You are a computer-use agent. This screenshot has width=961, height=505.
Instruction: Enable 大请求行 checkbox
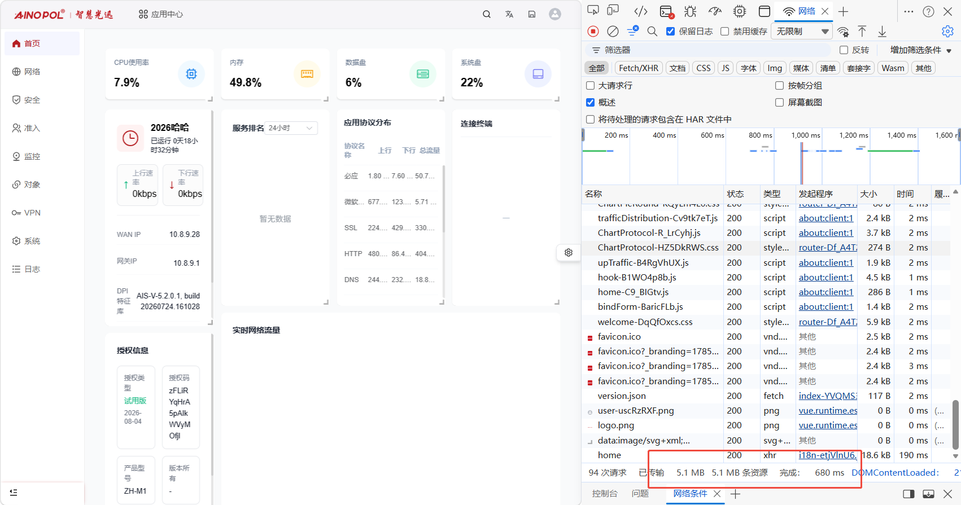click(x=590, y=86)
